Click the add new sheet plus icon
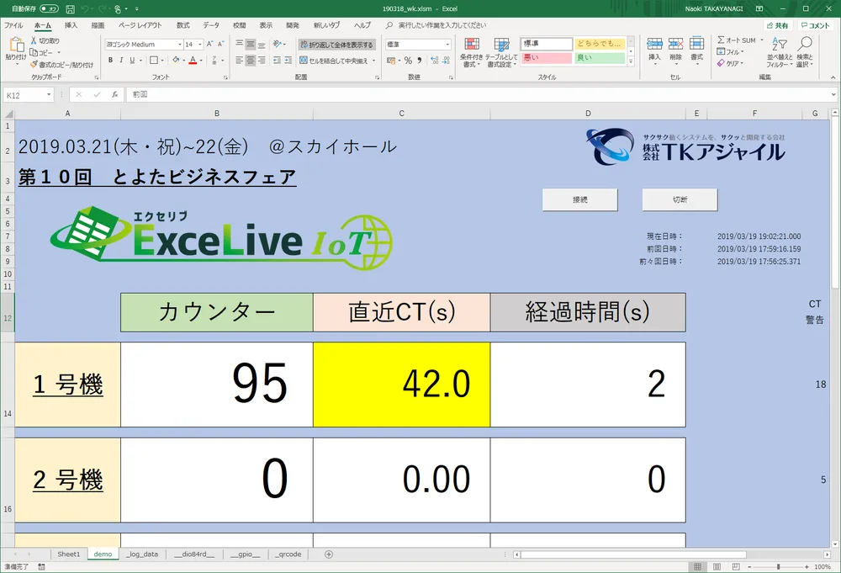Screen dimensions: 841x573 click(x=329, y=554)
